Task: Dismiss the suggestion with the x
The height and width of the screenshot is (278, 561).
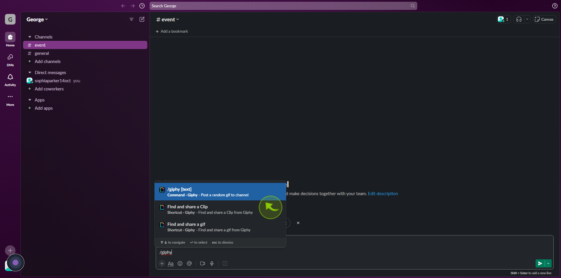Action: click(x=298, y=223)
